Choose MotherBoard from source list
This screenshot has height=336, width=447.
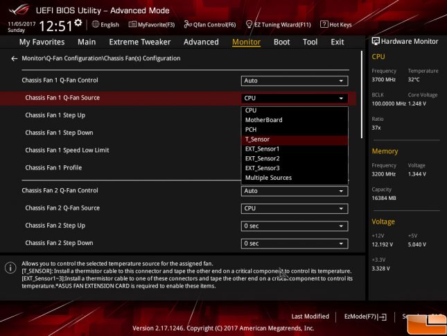pyautogui.click(x=295, y=120)
